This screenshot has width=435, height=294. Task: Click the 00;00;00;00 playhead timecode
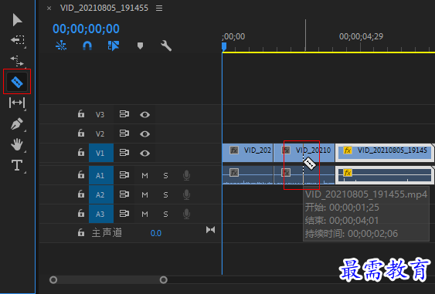point(86,29)
